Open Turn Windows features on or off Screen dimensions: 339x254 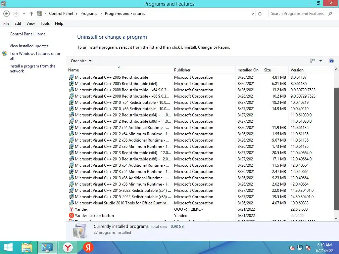pos(35,56)
